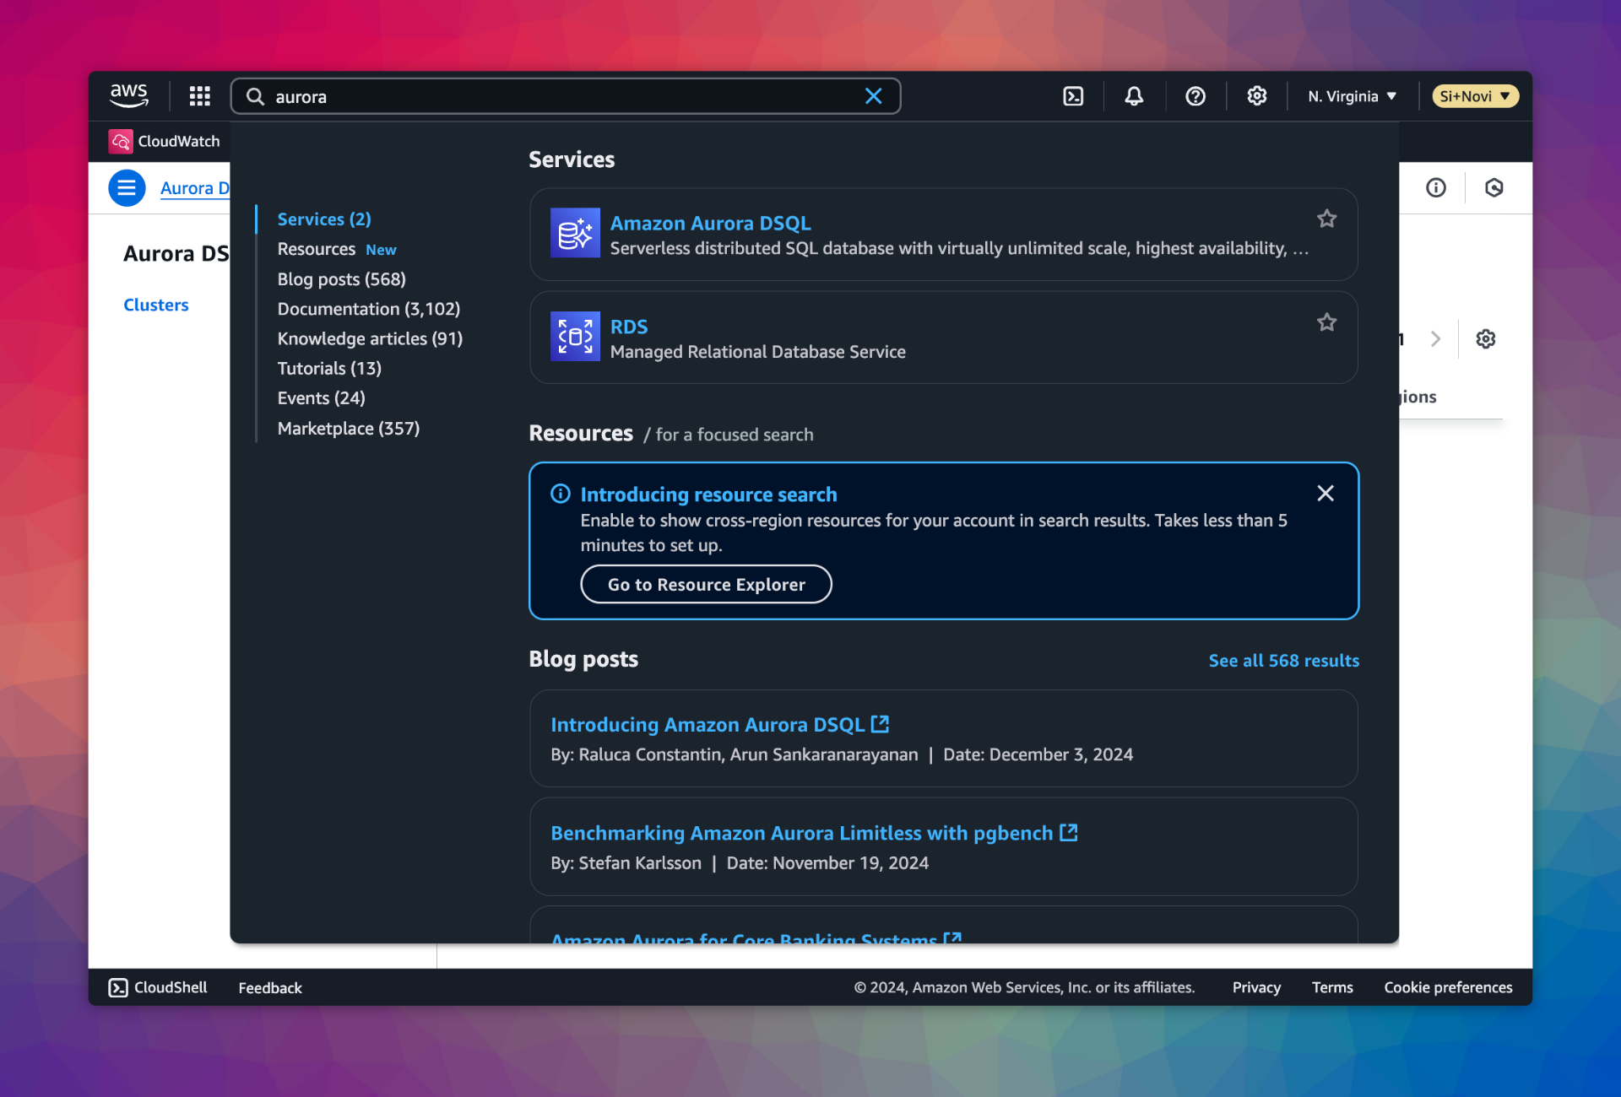Select Knowledge articles (91) filter

pos(370,338)
